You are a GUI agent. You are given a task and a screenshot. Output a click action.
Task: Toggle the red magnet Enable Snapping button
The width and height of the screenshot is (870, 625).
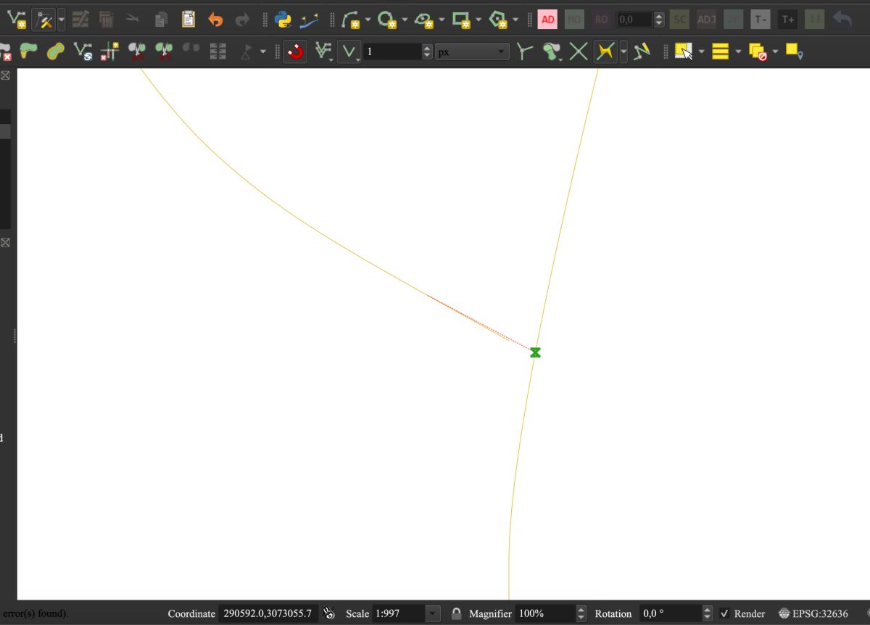click(295, 51)
